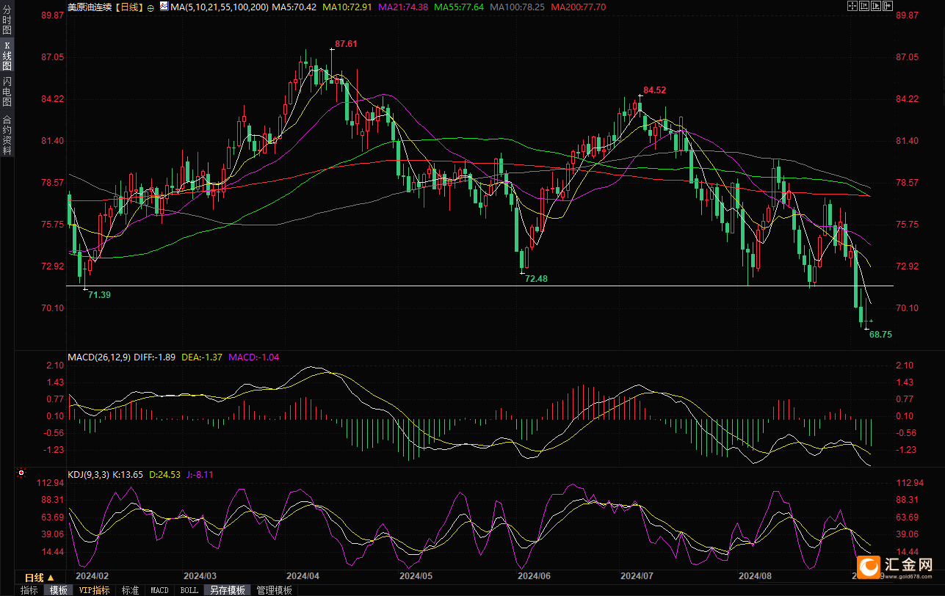Viewport: 945px width, 596px height.
Task: Click the 72.48 low price marker
Action: click(x=536, y=279)
